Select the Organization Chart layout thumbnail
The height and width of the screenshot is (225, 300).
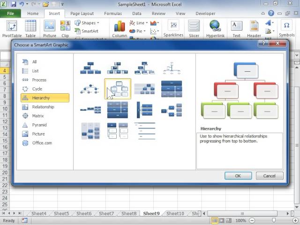click(90, 68)
